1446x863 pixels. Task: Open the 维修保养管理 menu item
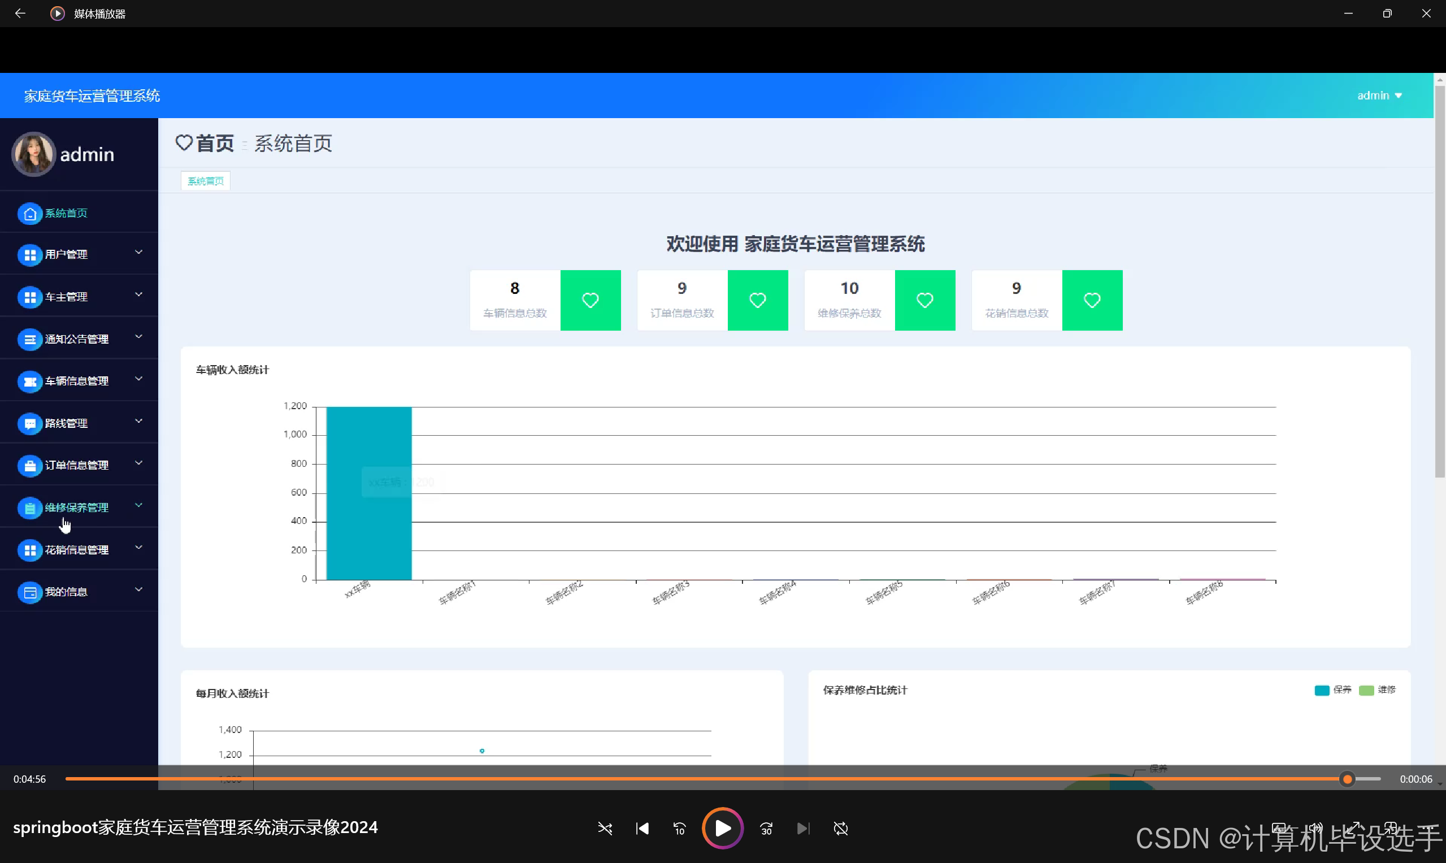(x=76, y=508)
